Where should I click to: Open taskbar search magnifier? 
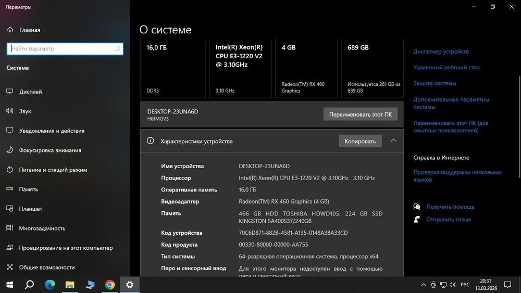(x=30, y=285)
